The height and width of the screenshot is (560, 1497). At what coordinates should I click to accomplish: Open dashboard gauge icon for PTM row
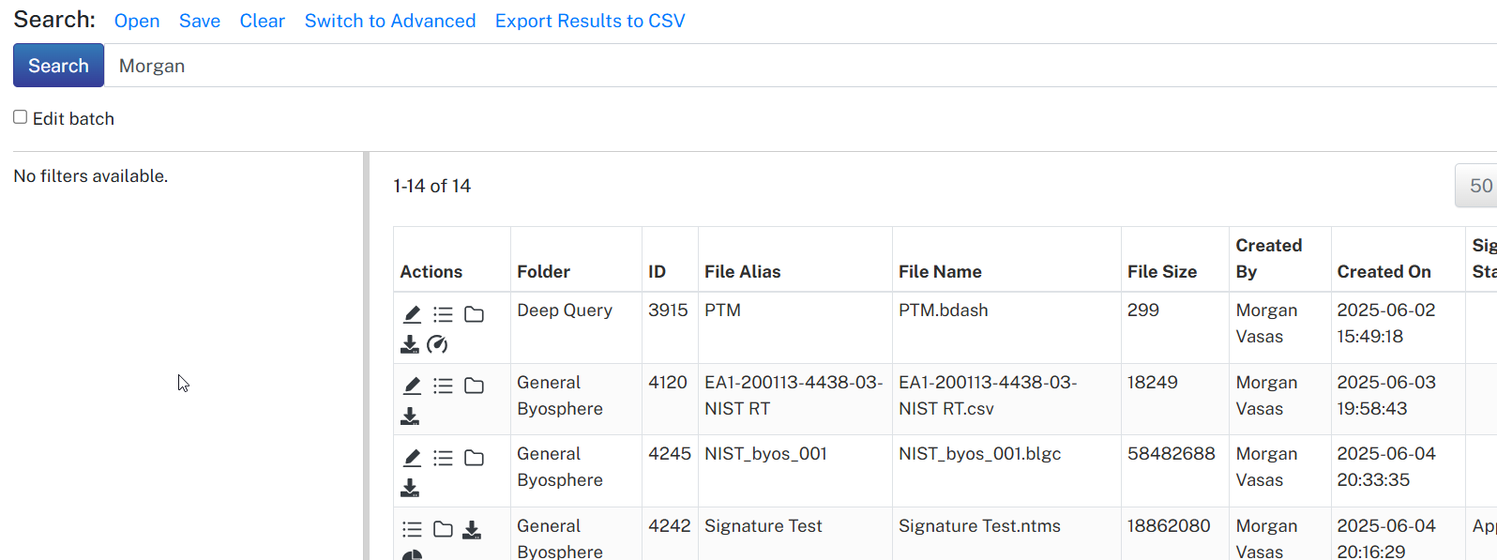tap(437, 344)
